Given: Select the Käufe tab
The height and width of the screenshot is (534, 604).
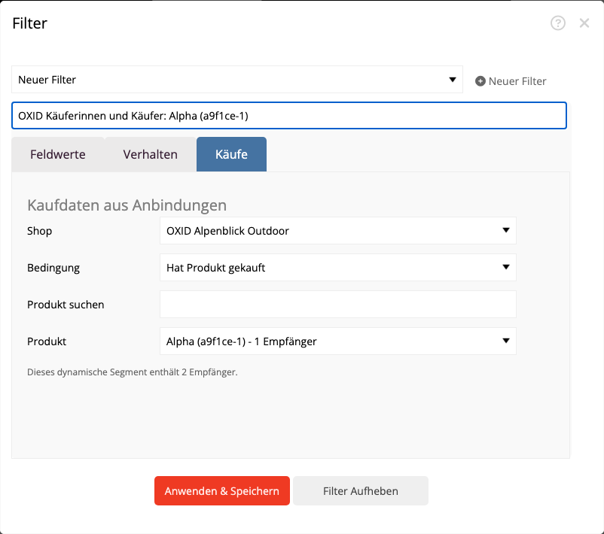Looking at the screenshot, I should pos(231,154).
